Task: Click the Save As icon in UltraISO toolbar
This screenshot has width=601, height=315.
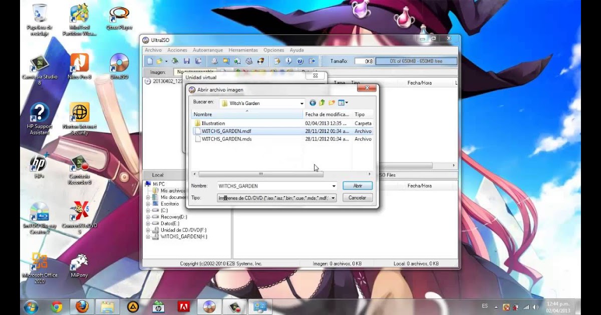Action: [198, 61]
